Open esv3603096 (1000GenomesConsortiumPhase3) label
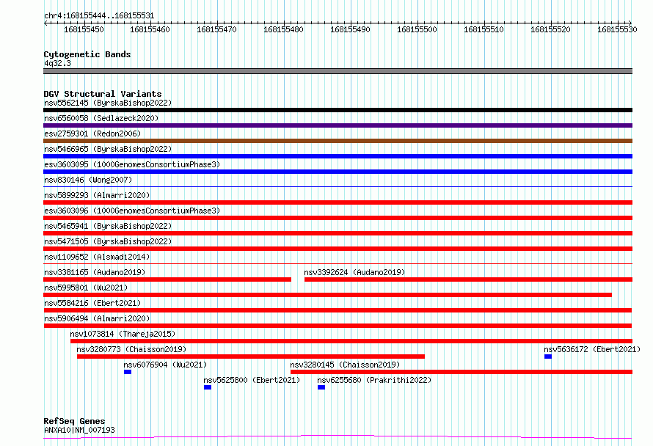The width and height of the screenshot is (653, 446). [x=132, y=211]
